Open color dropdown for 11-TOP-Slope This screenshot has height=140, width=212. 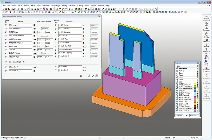pyautogui.click(x=36, y=32)
